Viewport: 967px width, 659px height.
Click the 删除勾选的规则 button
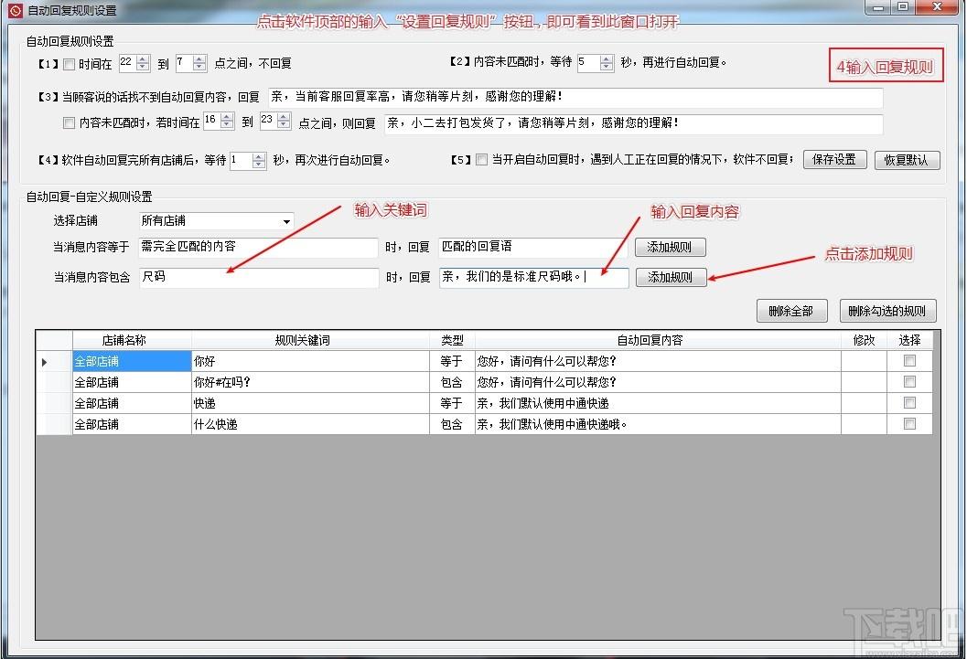coord(887,311)
